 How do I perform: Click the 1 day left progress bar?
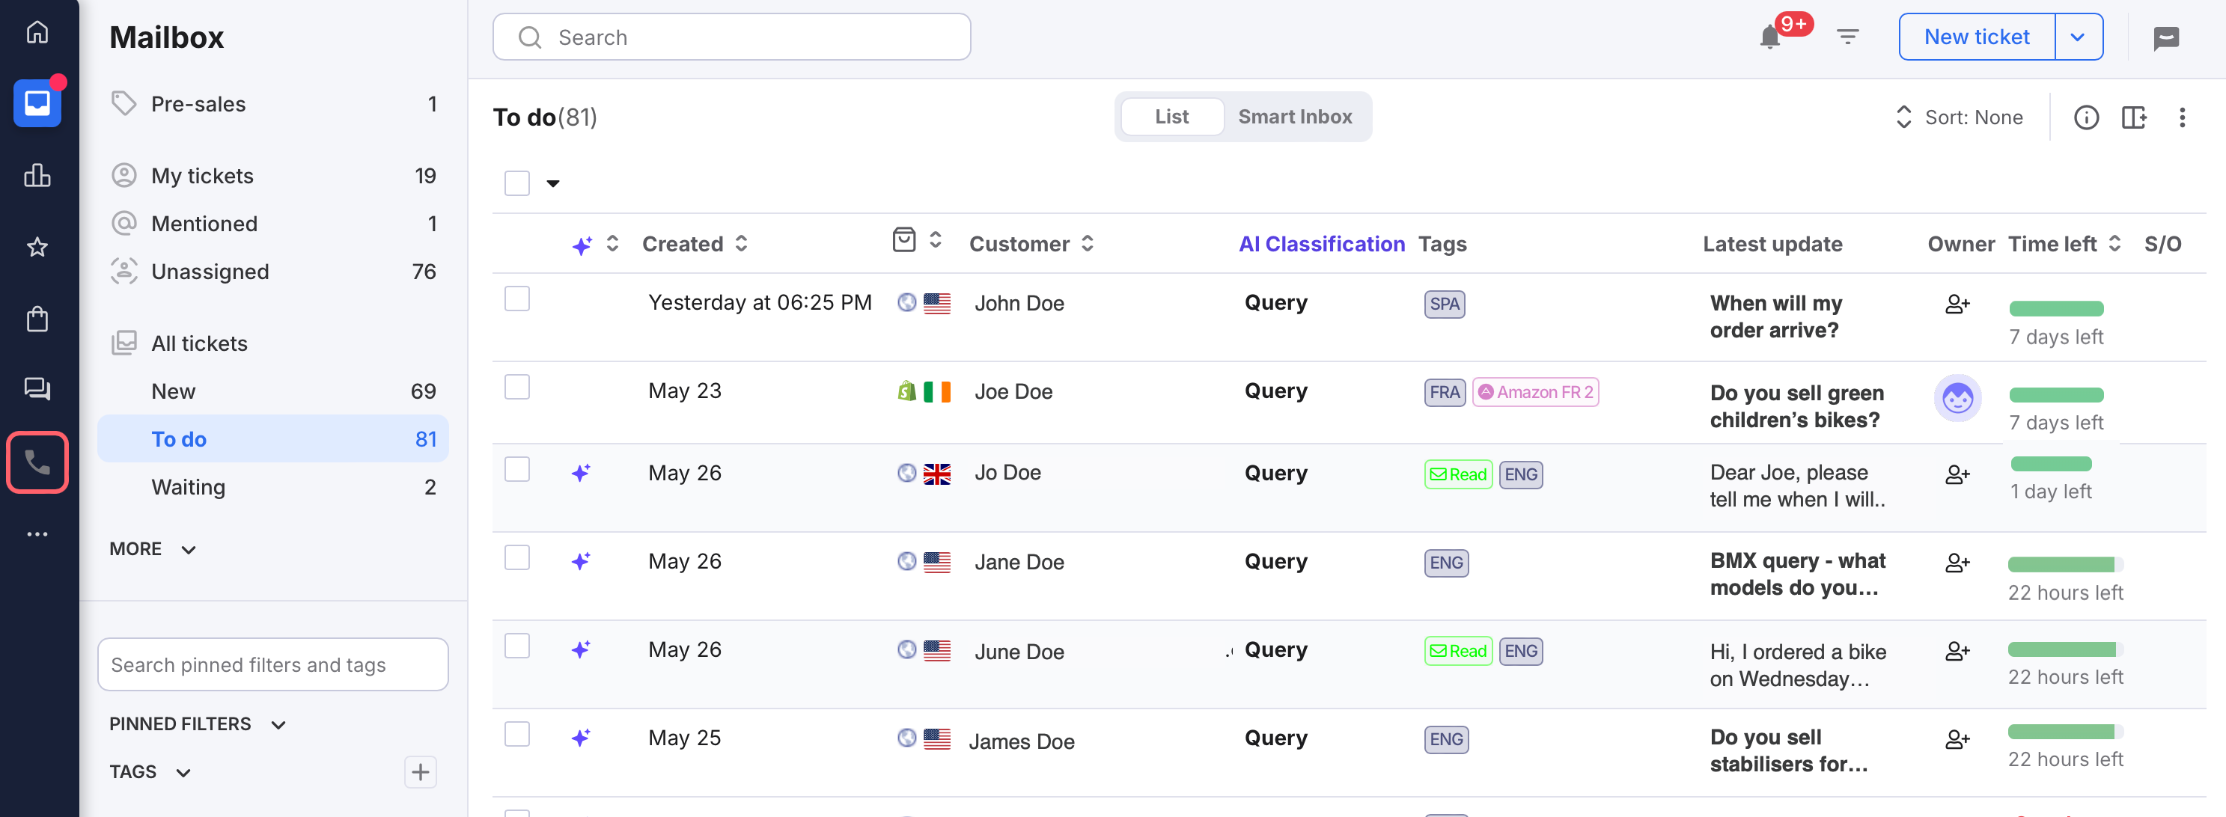click(x=2051, y=465)
